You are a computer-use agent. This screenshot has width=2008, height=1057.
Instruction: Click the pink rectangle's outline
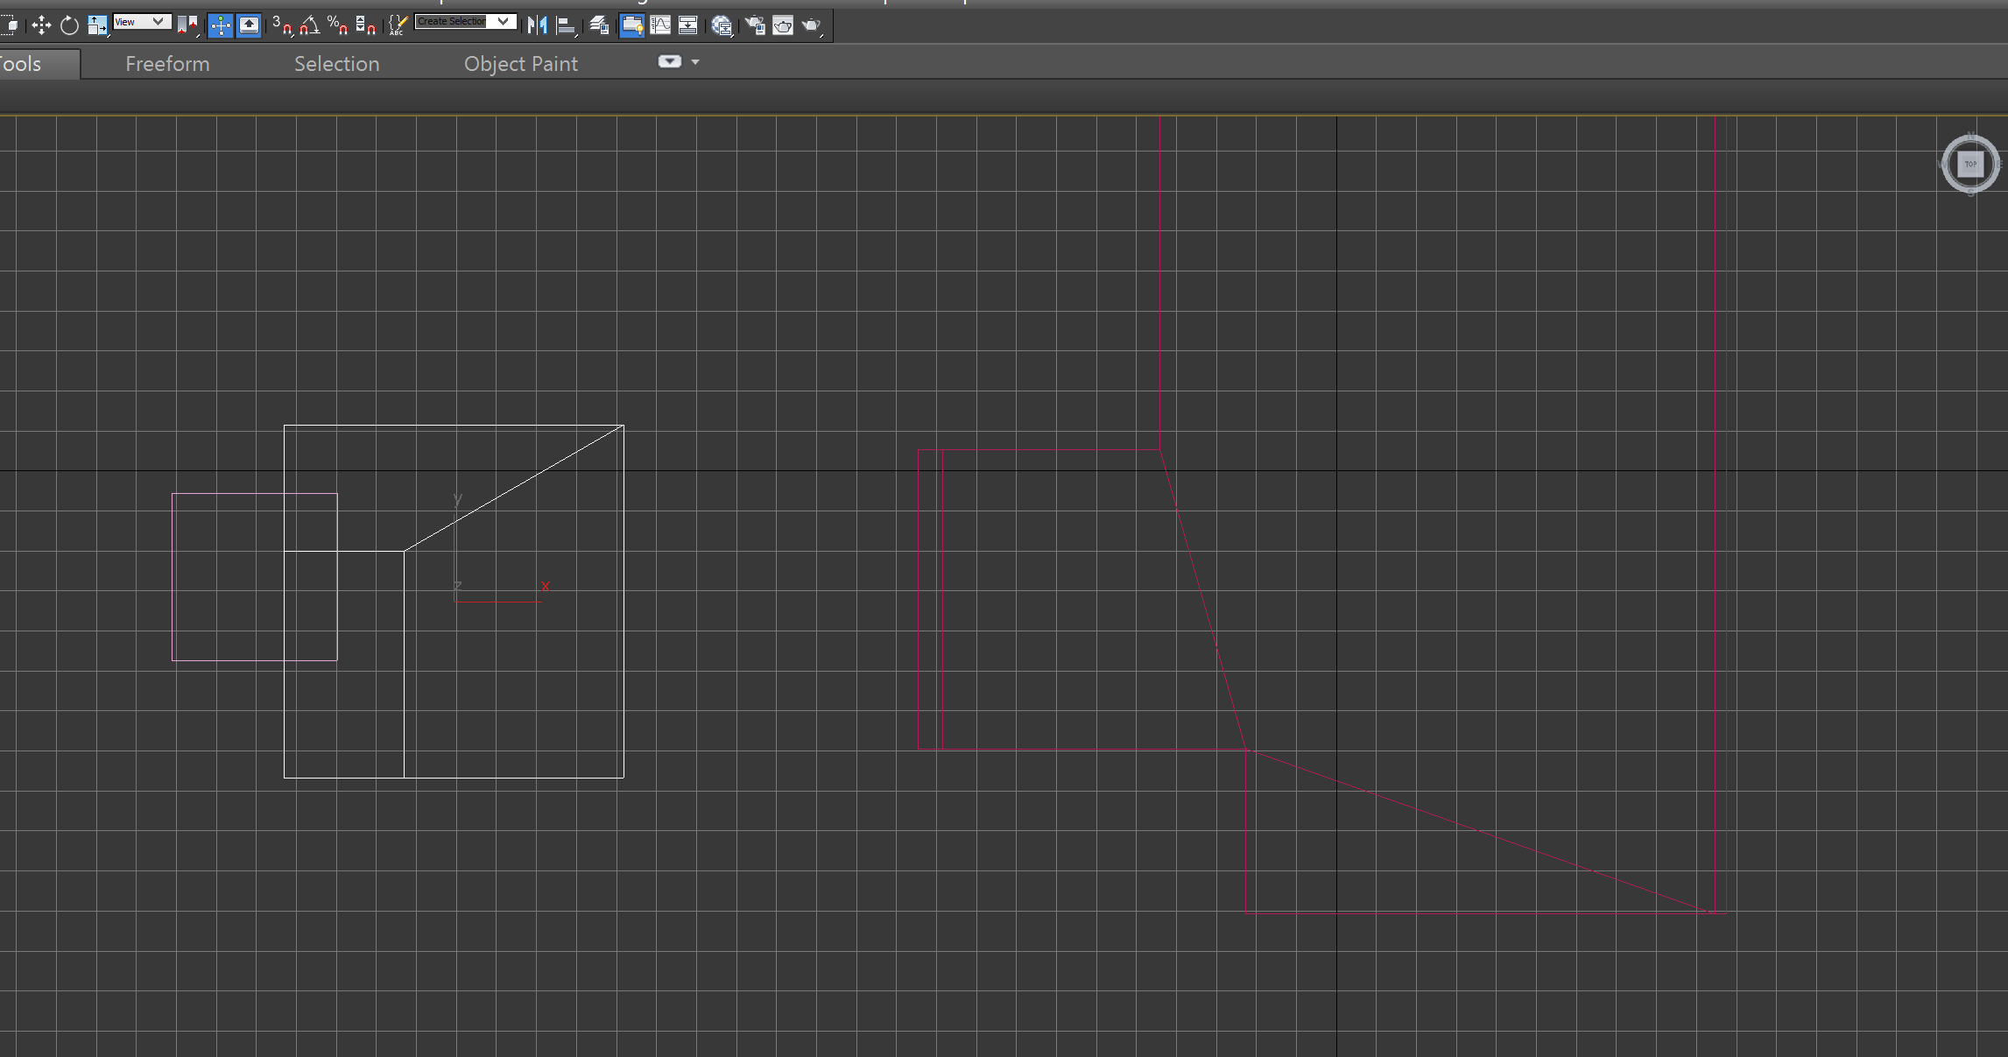tap(173, 578)
